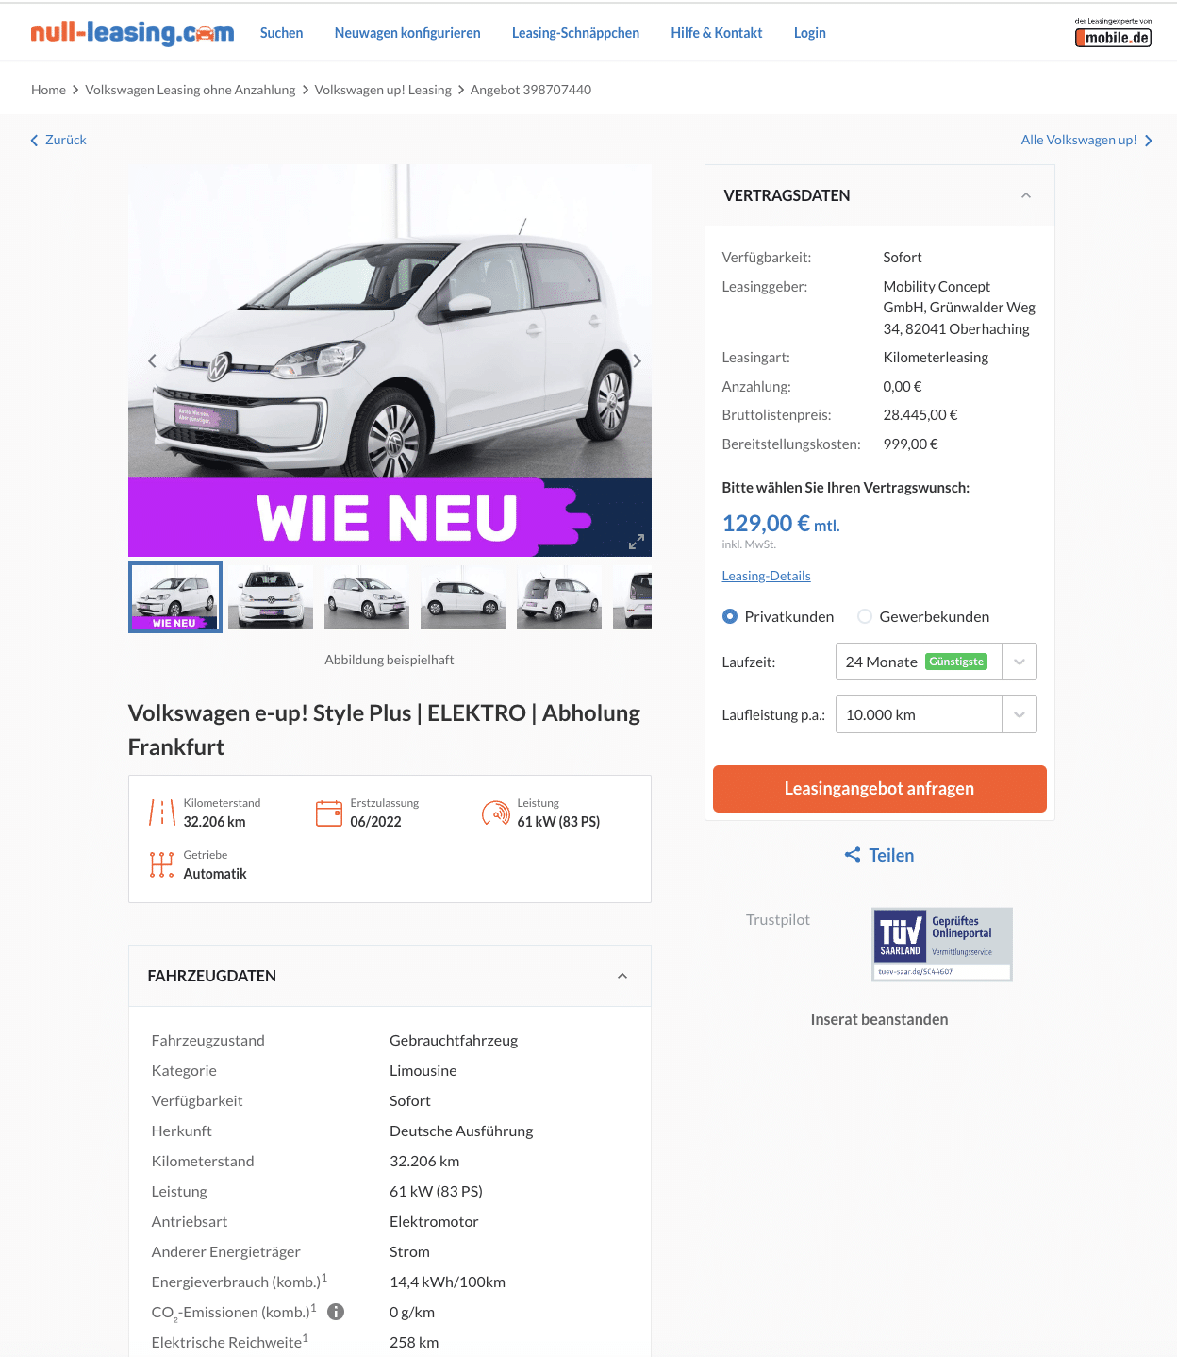Select the Gewerbekunden radio option
Screen dimensions: 1177x1357
point(865,616)
